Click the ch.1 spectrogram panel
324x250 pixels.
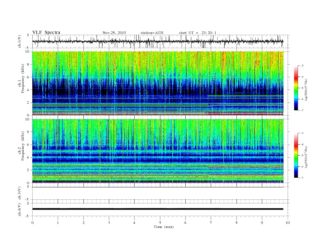[x=157, y=83]
